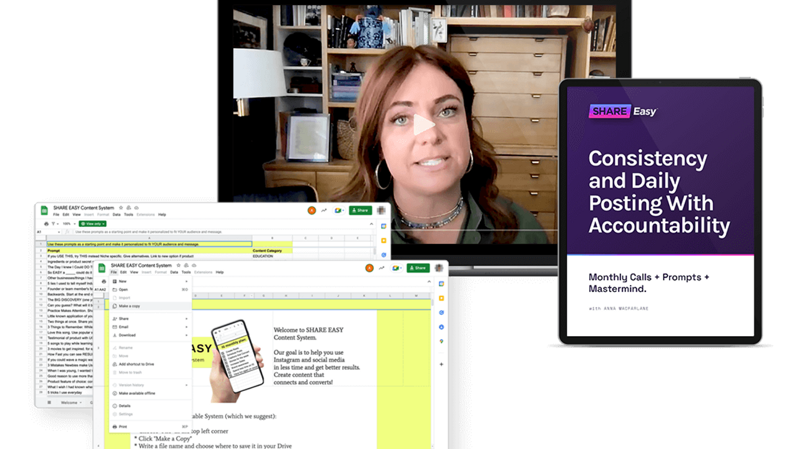Open the Keep side panel icon in the front window

coord(441,298)
